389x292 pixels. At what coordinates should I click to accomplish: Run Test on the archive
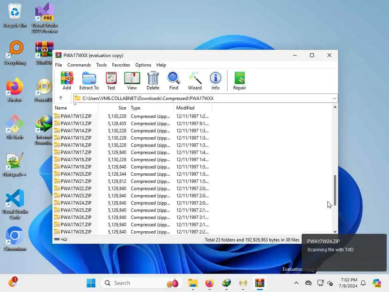pos(111,81)
